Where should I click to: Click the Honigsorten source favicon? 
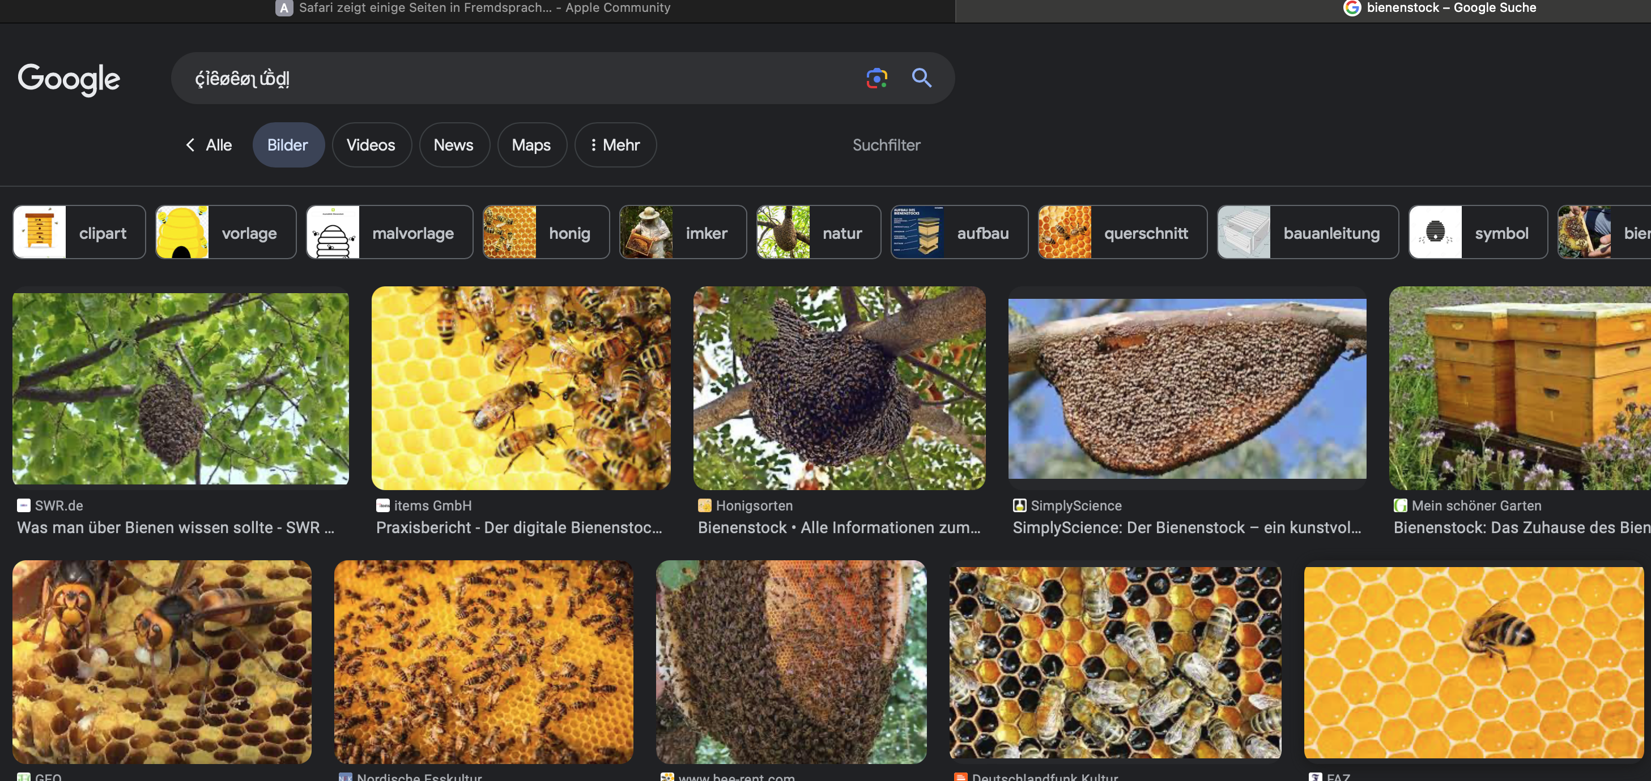[x=704, y=506]
